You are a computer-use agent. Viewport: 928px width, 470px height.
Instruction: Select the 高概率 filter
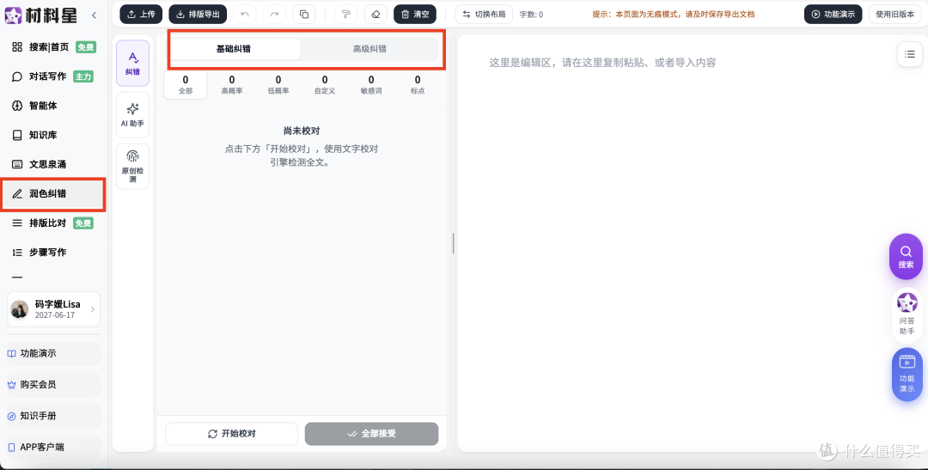(232, 85)
